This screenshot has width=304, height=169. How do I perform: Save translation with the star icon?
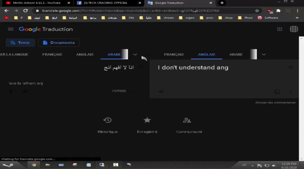pyautogui.click(x=290, y=67)
